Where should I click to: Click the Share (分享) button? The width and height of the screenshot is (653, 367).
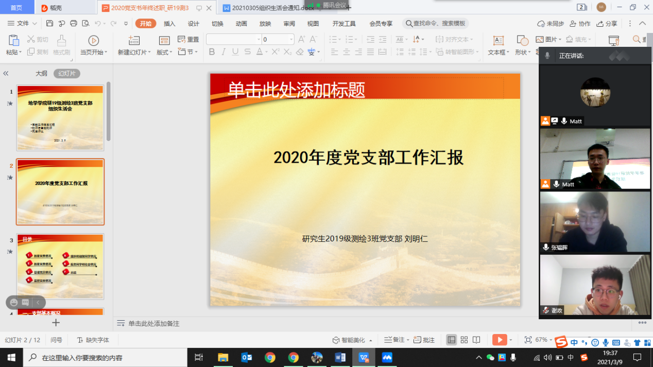click(607, 24)
